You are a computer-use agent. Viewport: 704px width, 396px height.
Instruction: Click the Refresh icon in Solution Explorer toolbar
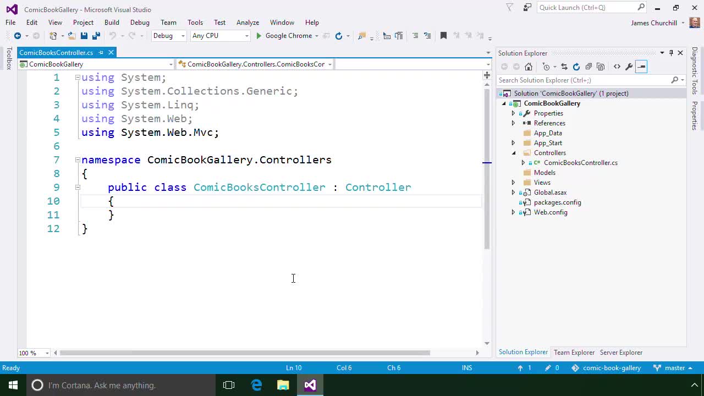click(576, 67)
